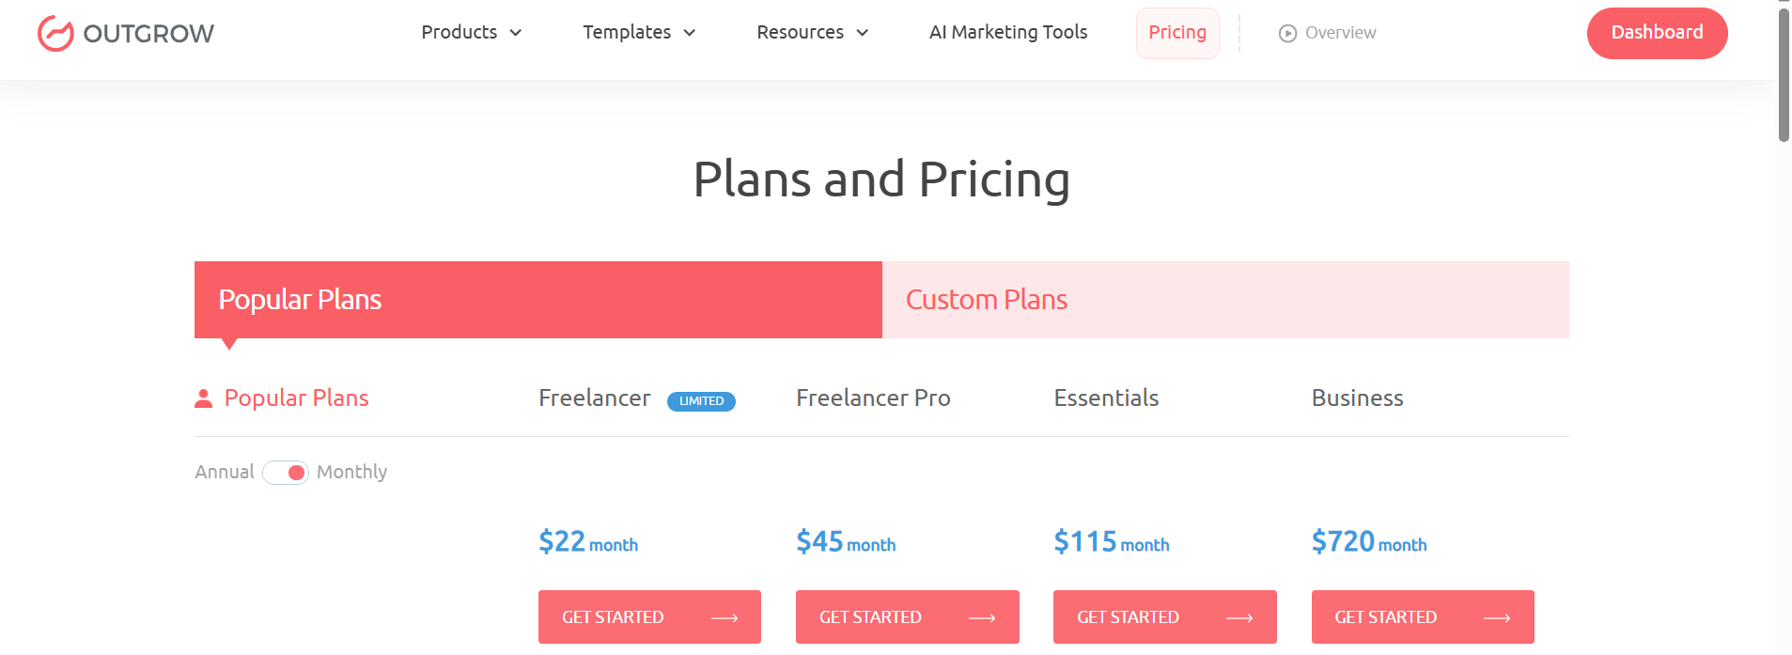
Task: Select Monthly billing label
Action: point(351,473)
